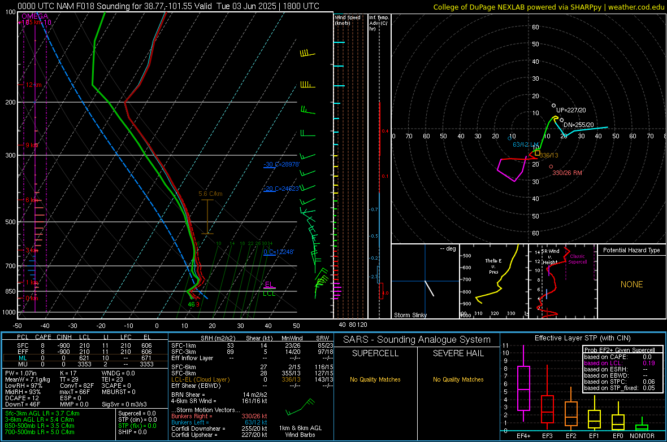Select the EFF parcel row label
The height and width of the screenshot is (442, 667).
23,352
